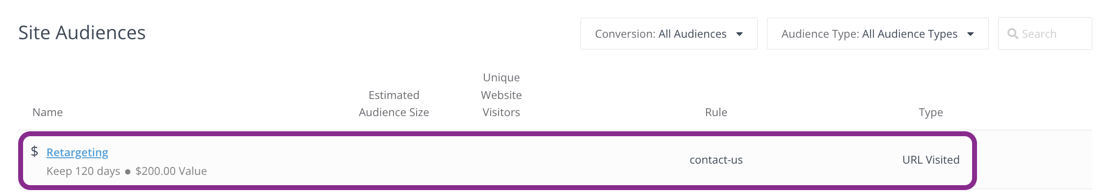Click the Site Audiences page heading
Screen dimensions: 1109x194
(82, 33)
